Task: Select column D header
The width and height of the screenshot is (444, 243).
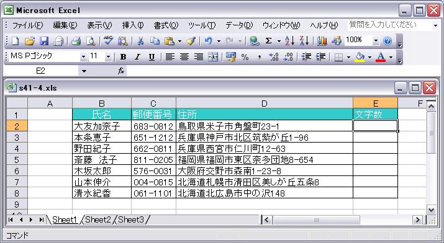Action: 265,103
